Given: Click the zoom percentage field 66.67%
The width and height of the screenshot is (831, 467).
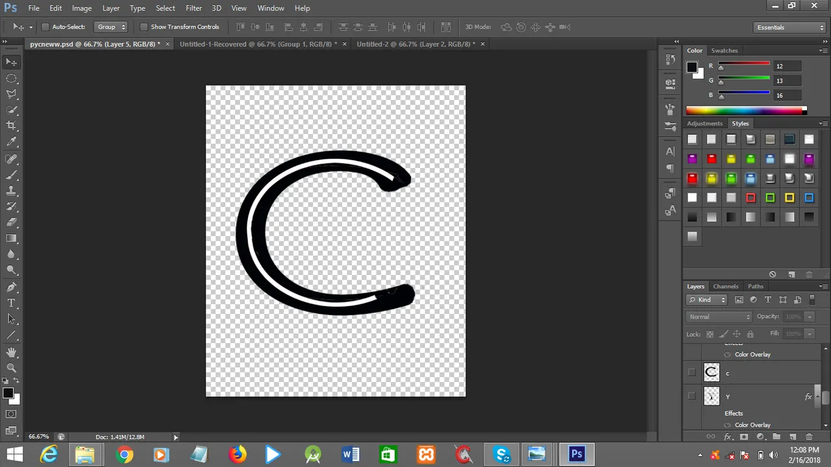Looking at the screenshot, I should [39, 437].
